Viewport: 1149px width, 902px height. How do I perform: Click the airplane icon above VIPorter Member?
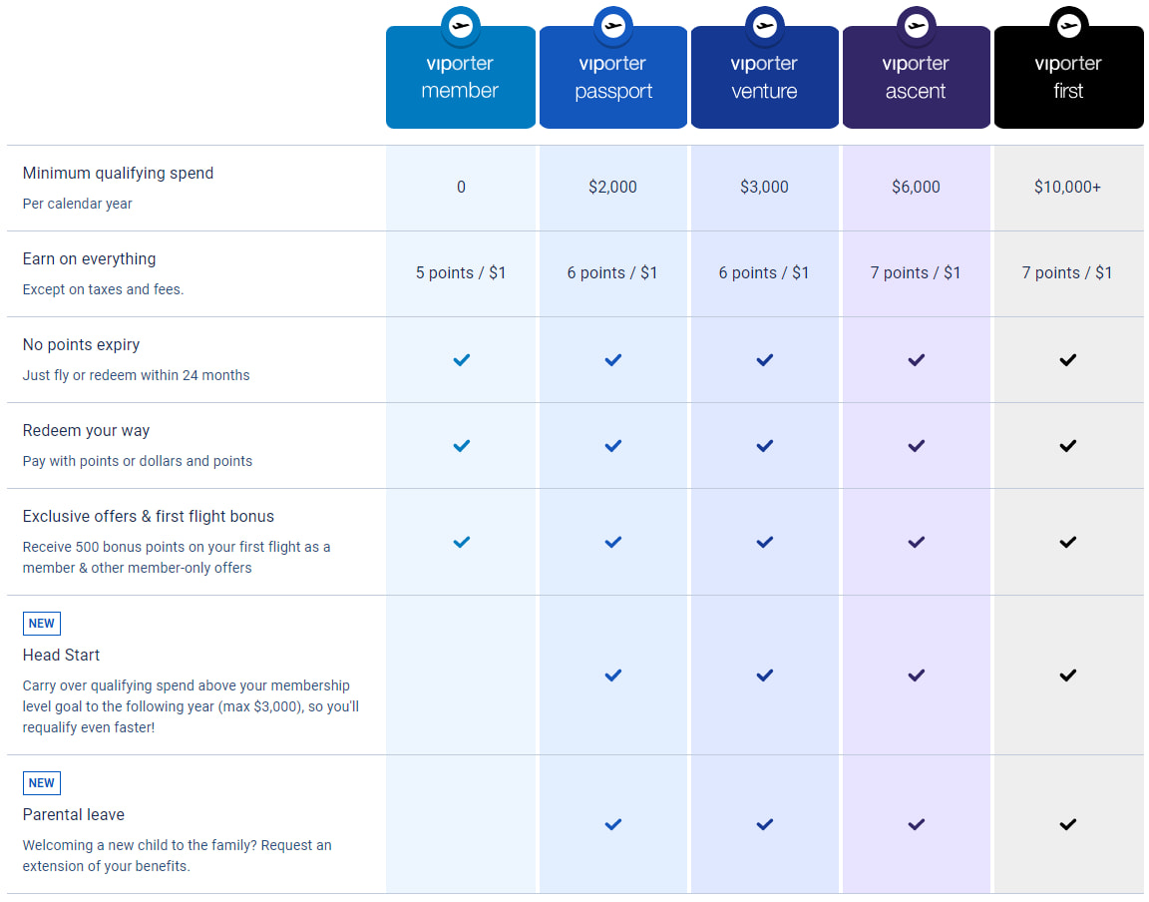click(x=461, y=26)
